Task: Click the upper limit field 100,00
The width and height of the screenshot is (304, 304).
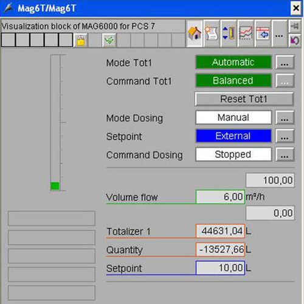Action: click(x=270, y=180)
